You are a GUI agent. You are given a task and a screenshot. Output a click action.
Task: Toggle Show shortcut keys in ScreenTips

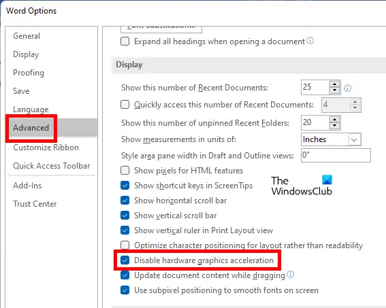(x=125, y=186)
